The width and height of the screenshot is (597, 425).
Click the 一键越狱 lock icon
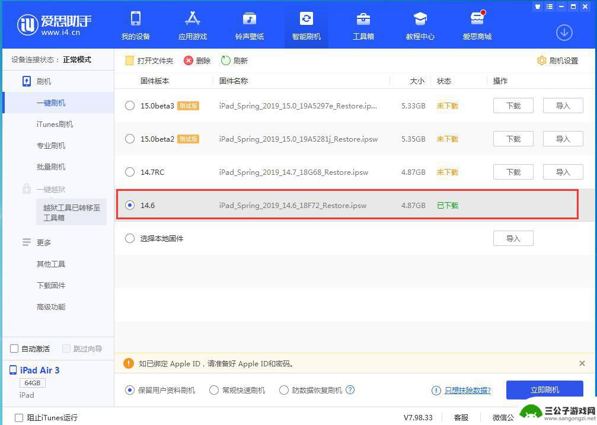pos(27,189)
